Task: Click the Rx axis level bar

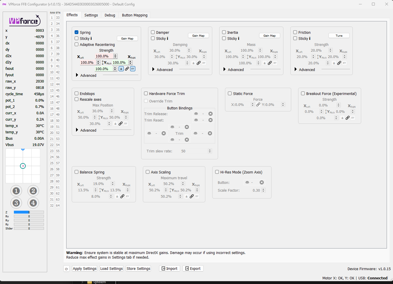Action: click(29, 216)
